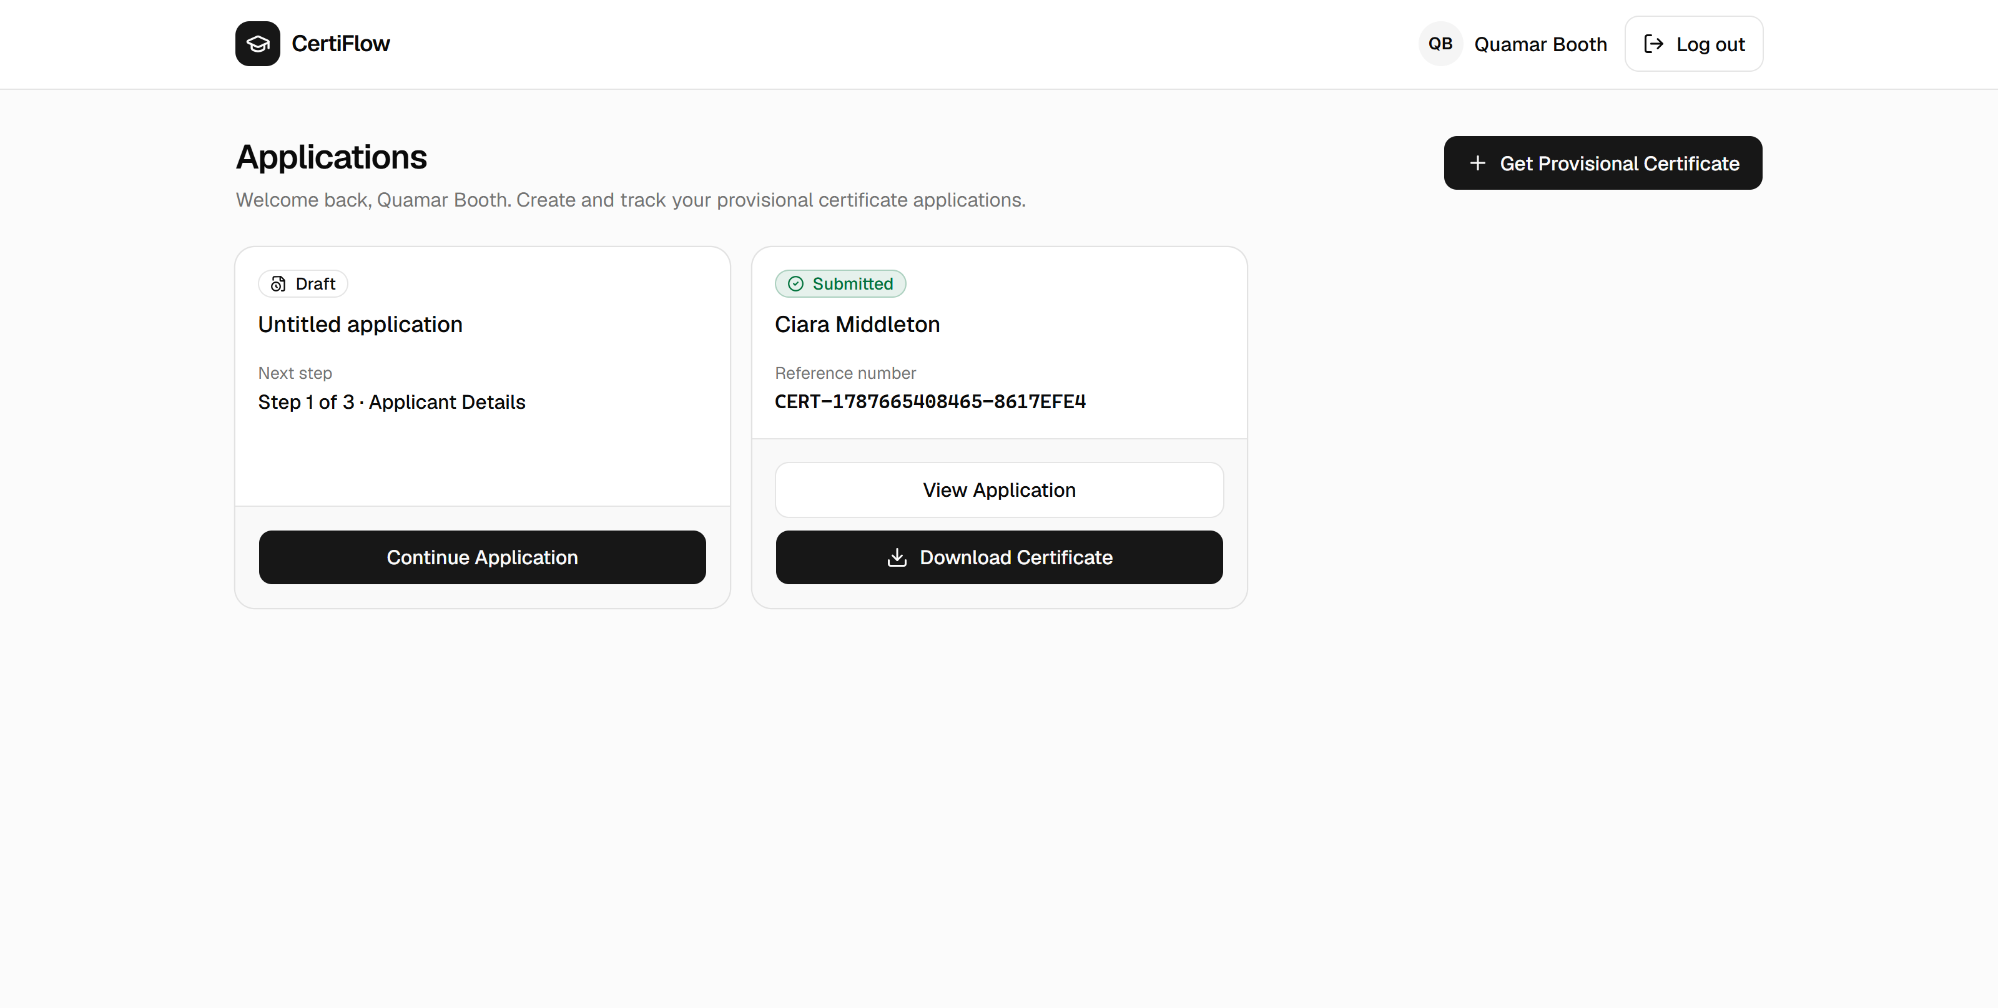
Task: Click the CertiFlow brand name
Action: click(340, 44)
